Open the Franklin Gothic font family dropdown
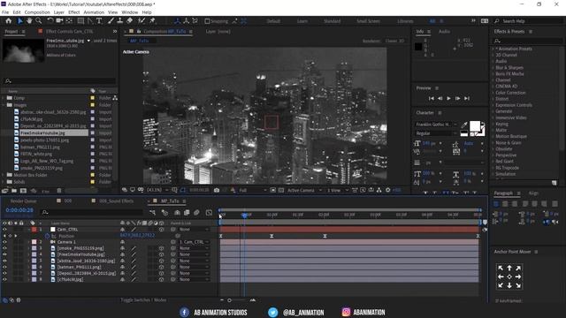The image size is (566, 318). pyautogui.click(x=436, y=125)
